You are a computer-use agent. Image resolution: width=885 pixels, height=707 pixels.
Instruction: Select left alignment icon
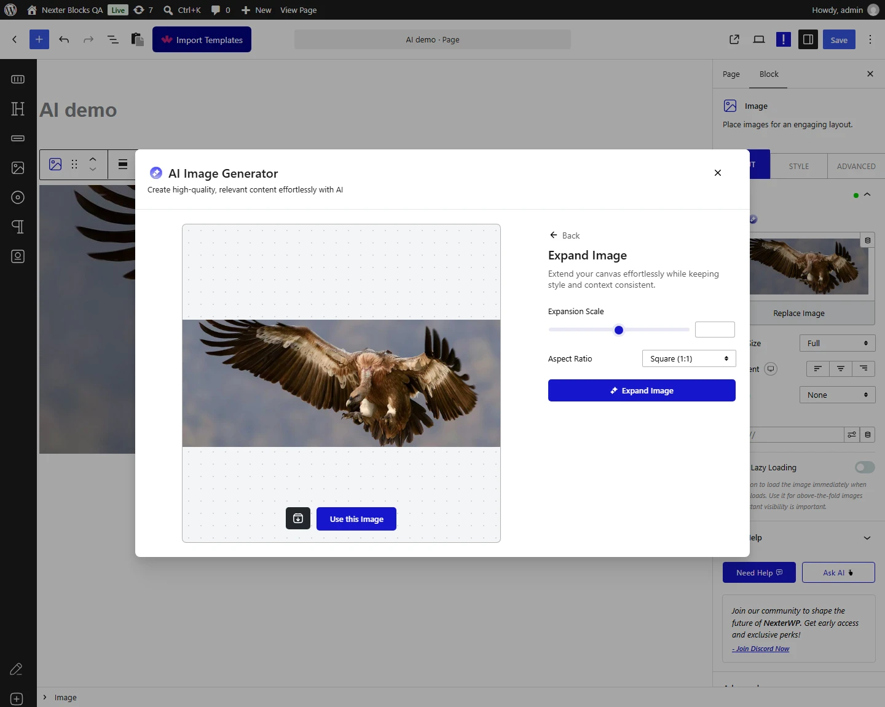pyautogui.click(x=817, y=369)
